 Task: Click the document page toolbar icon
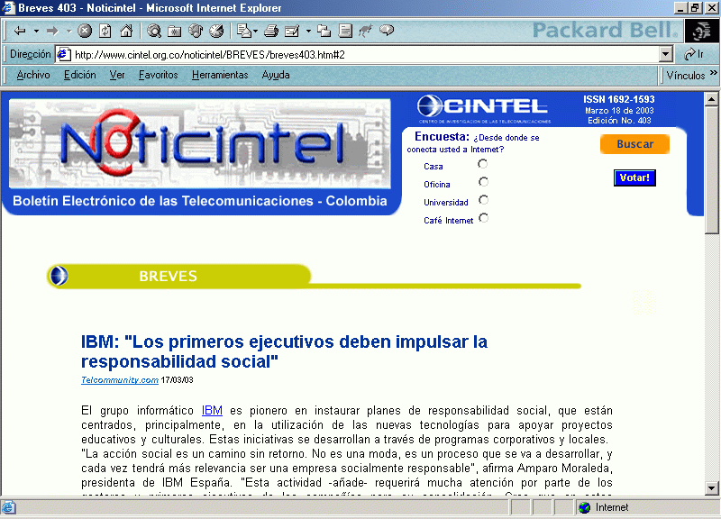(x=345, y=31)
